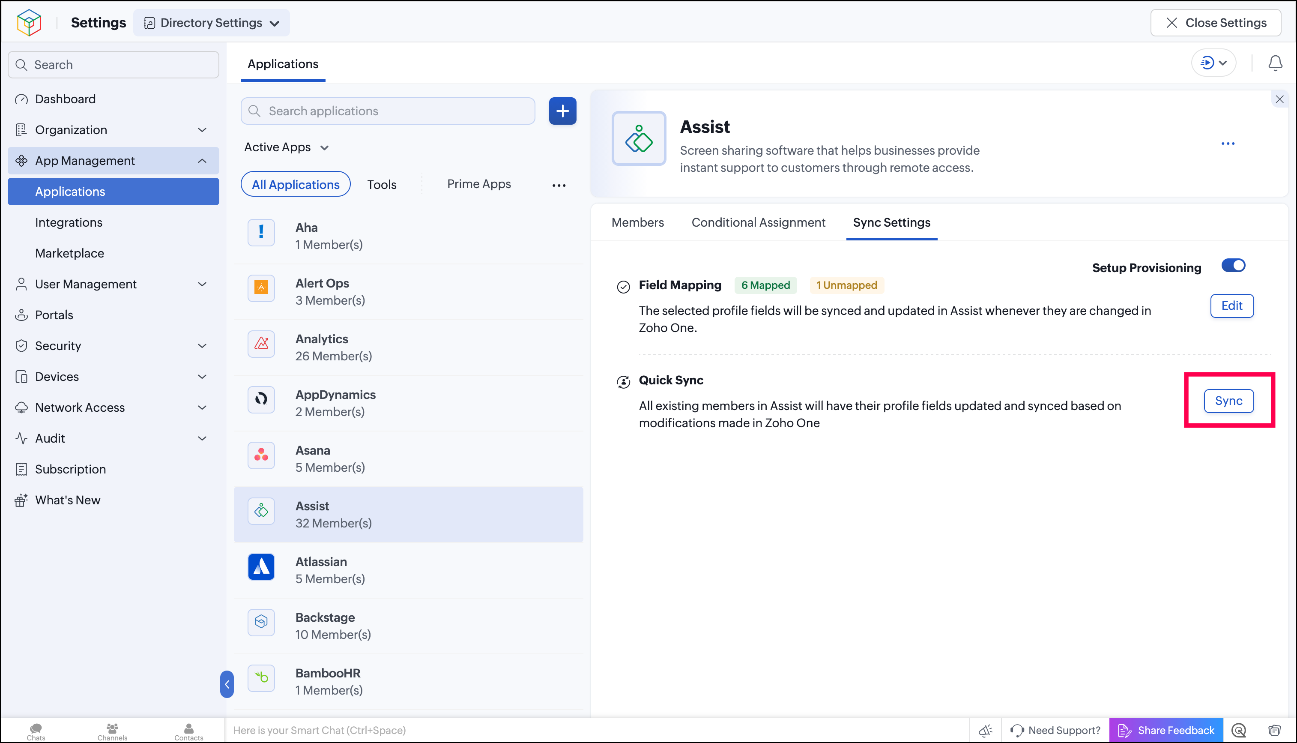Open the Atlassian application icon
1297x743 pixels.
[x=261, y=566]
